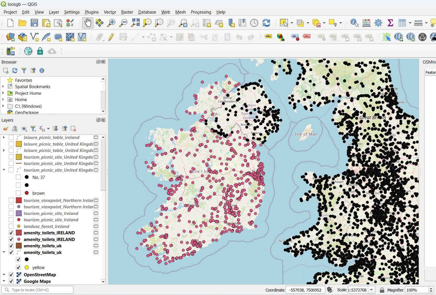
Task: Create a new project with the blank page icon
Action: [10, 23]
